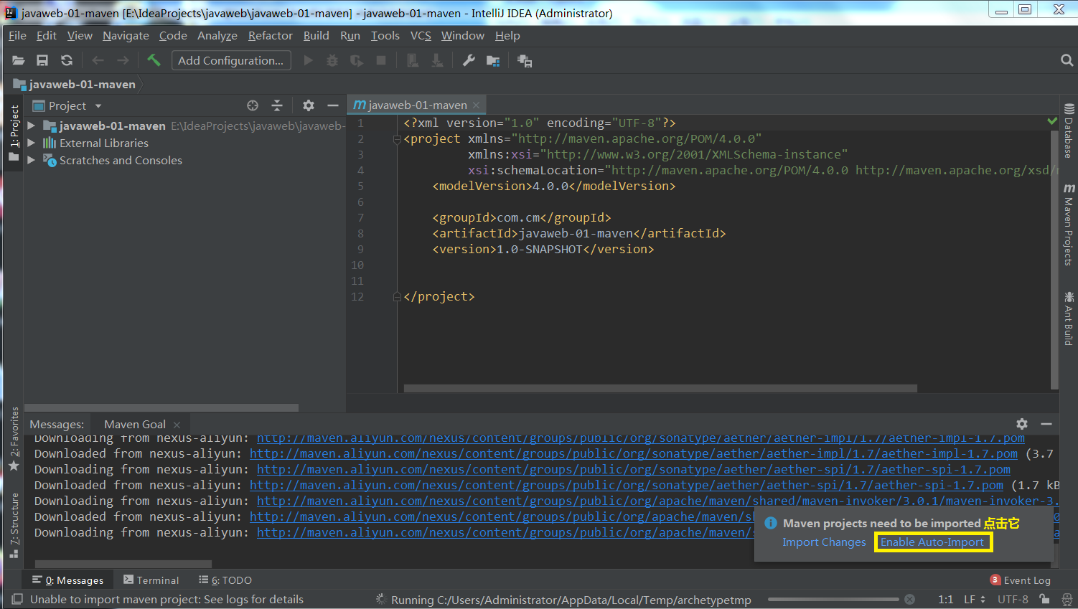The image size is (1078, 609).
Task: Expand the javaweb-01-maven project tree node
Action: click(x=31, y=126)
